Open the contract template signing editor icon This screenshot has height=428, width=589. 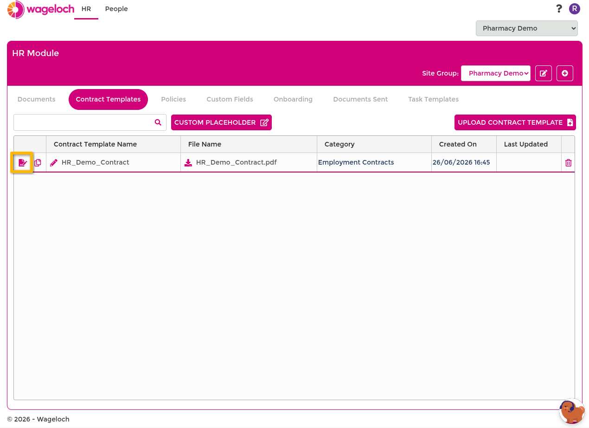coord(22,163)
